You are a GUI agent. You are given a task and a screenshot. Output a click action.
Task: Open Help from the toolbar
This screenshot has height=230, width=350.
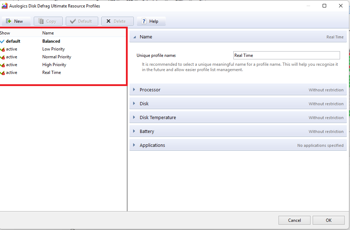click(151, 21)
